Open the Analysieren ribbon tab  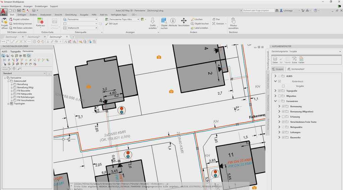[46, 15]
